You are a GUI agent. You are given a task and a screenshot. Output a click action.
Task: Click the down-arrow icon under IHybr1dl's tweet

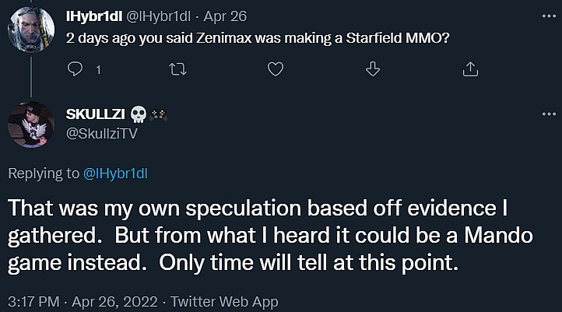[372, 70]
